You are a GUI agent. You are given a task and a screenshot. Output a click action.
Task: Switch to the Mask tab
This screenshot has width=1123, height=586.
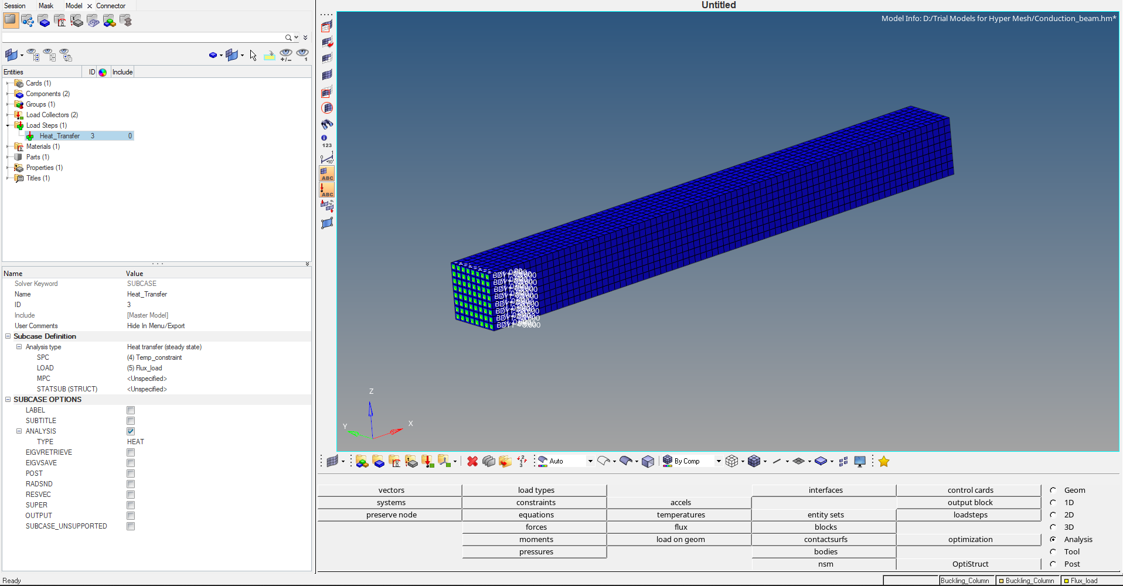click(46, 6)
